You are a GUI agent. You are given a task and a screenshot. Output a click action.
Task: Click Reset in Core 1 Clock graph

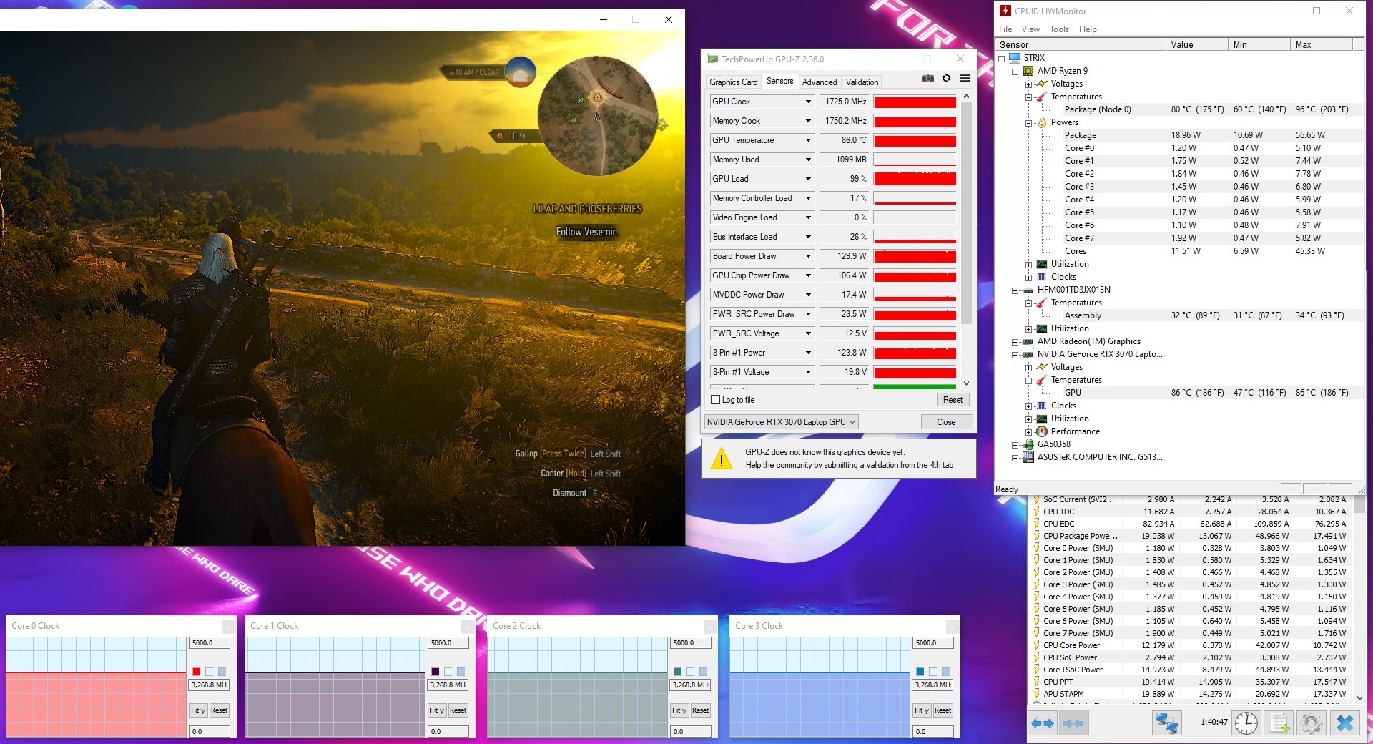[458, 710]
